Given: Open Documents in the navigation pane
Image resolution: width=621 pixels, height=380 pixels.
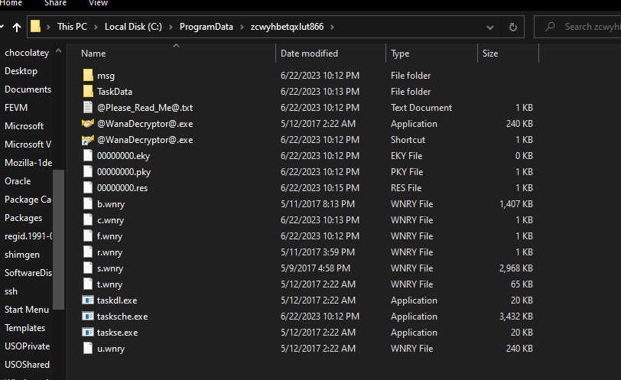Looking at the screenshot, I should coord(28,89).
